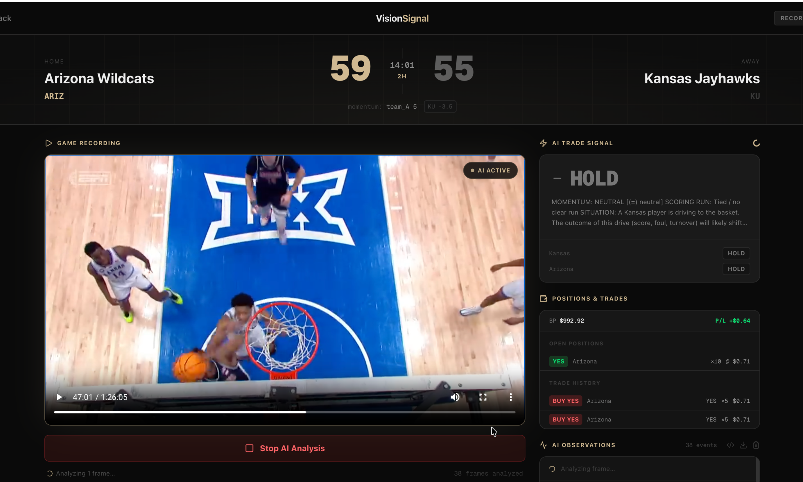Mute the video volume speaker icon
Screen dimensions: 803x482
click(455, 397)
